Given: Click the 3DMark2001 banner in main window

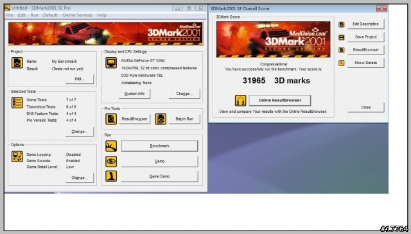Looking at the screenshot, I should (x=105, y=33).
